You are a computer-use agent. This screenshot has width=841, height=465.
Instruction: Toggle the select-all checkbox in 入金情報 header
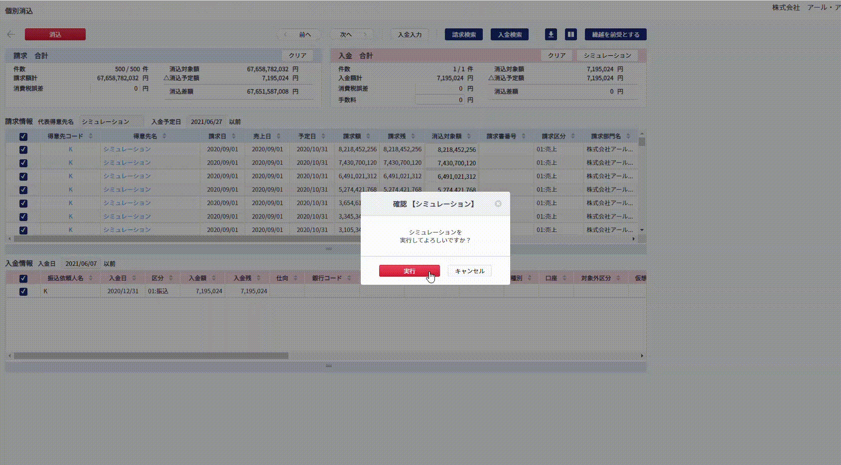tap(23, 278)
